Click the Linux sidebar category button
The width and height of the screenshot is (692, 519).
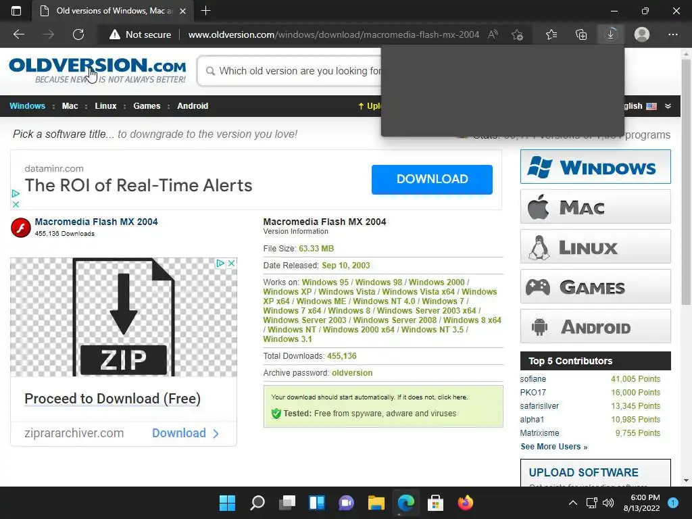tap(595, 246)
